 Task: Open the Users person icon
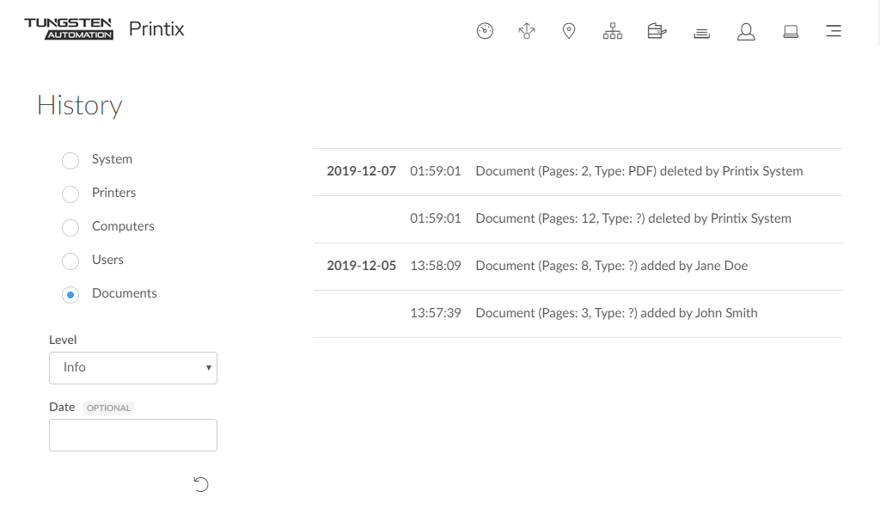(746, 32)
